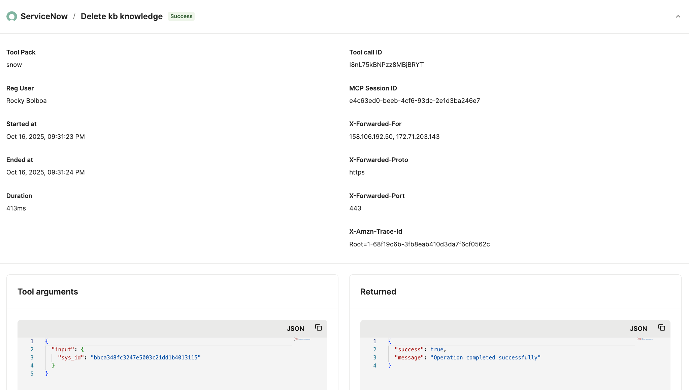Click the X-Amzn-Trace-Id Root value

[419, 244]
